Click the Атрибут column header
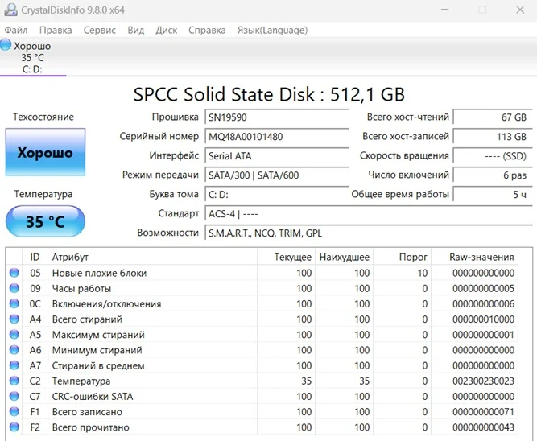 coord(152,257)
